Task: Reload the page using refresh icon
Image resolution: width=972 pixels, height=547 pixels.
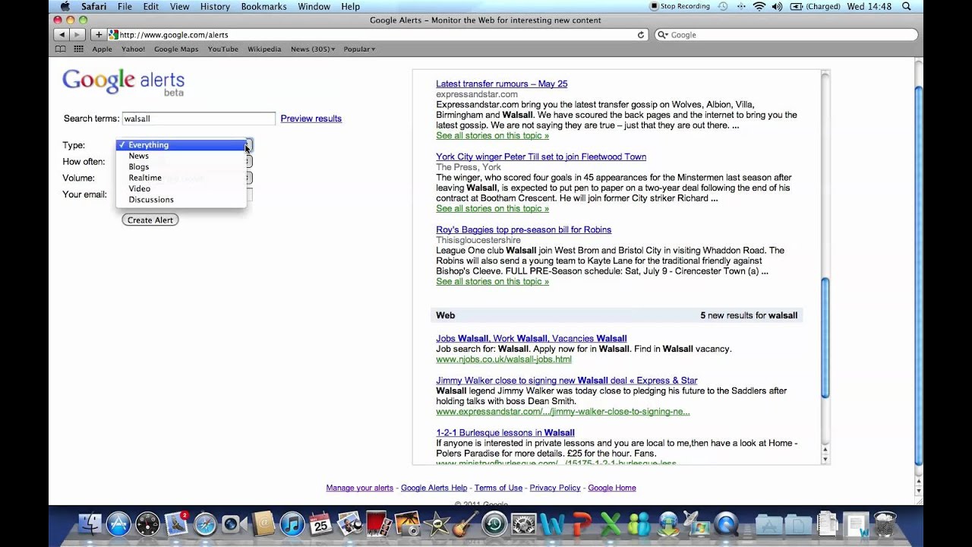Action: pos(641,35)
